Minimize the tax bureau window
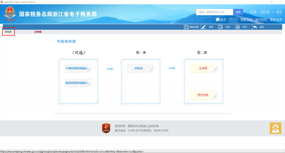 [263, 2]
